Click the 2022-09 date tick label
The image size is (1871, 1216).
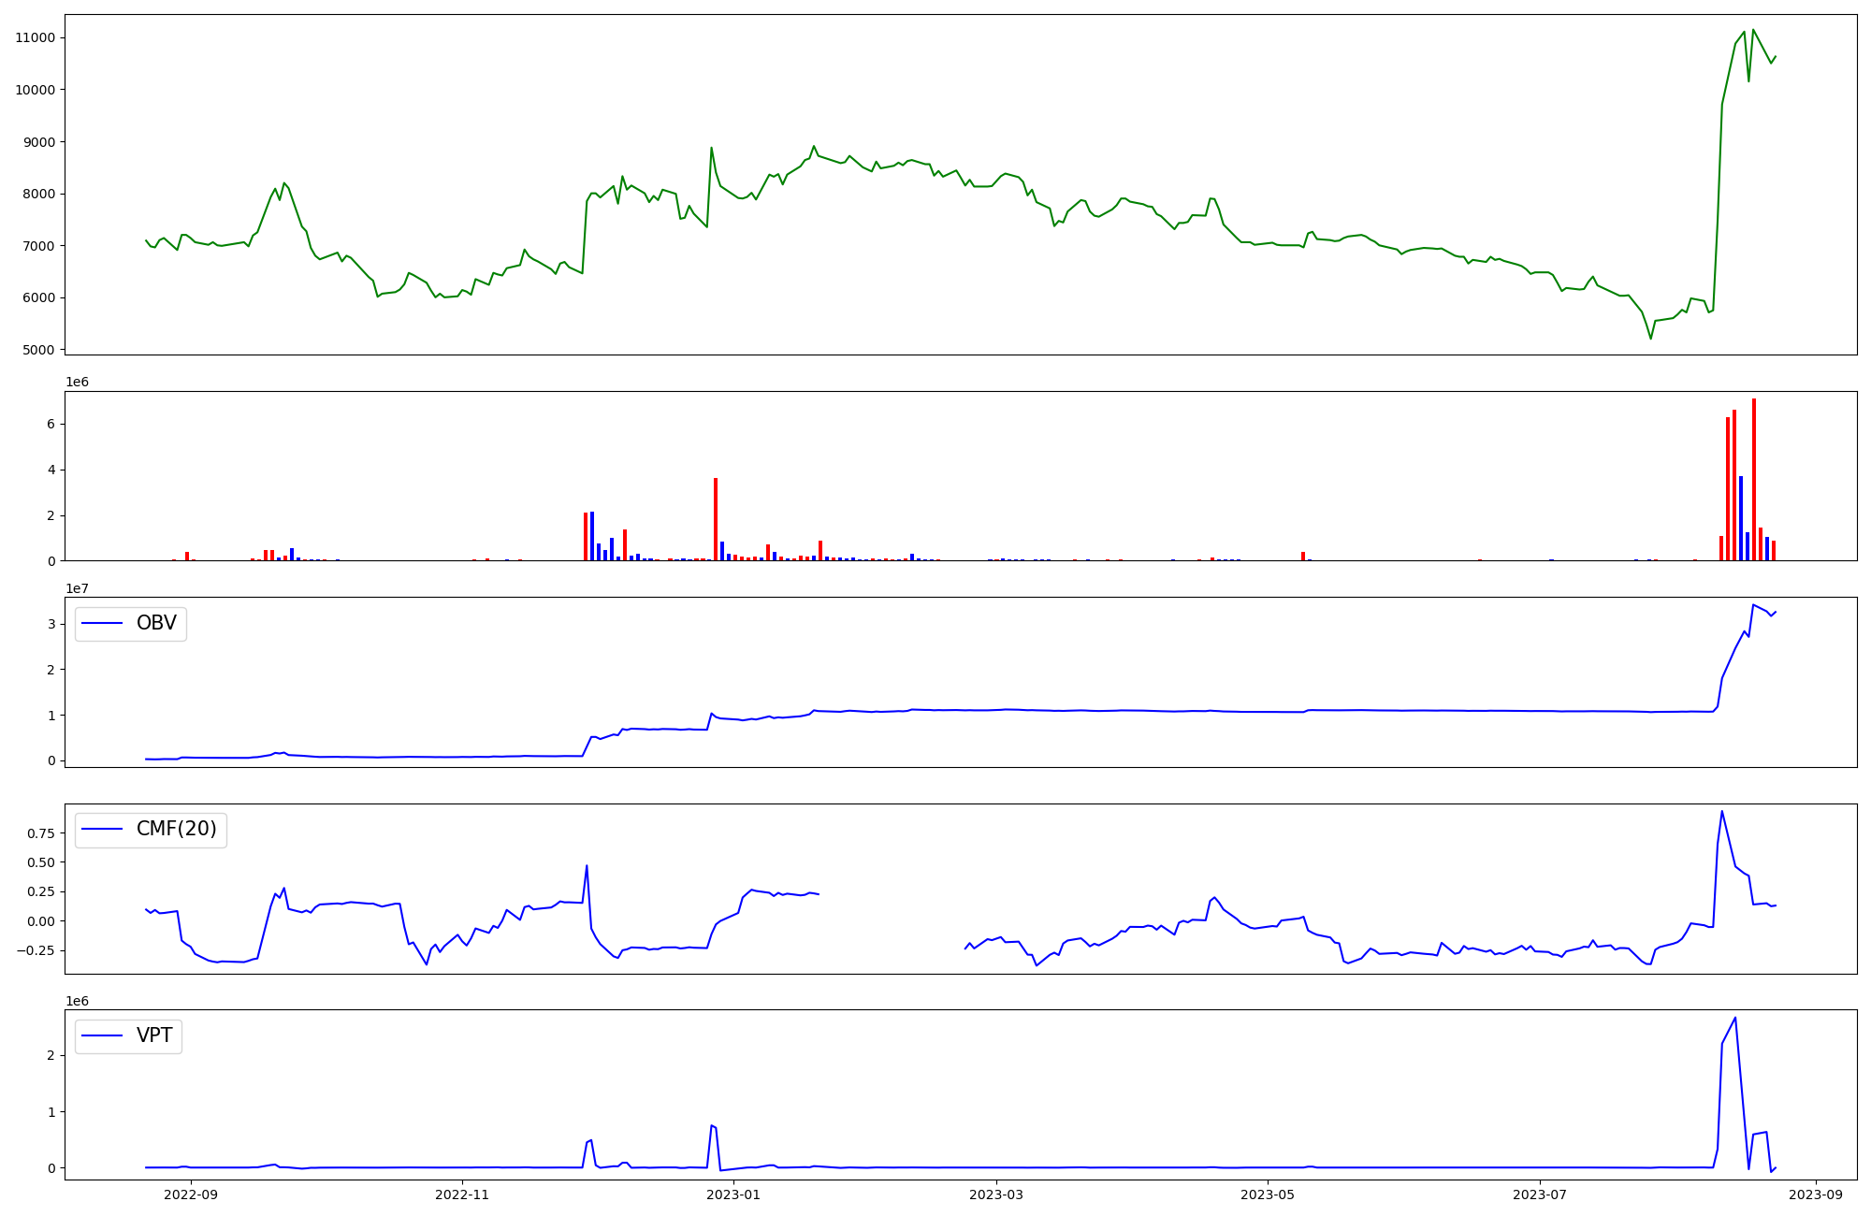click(191, 1194)
